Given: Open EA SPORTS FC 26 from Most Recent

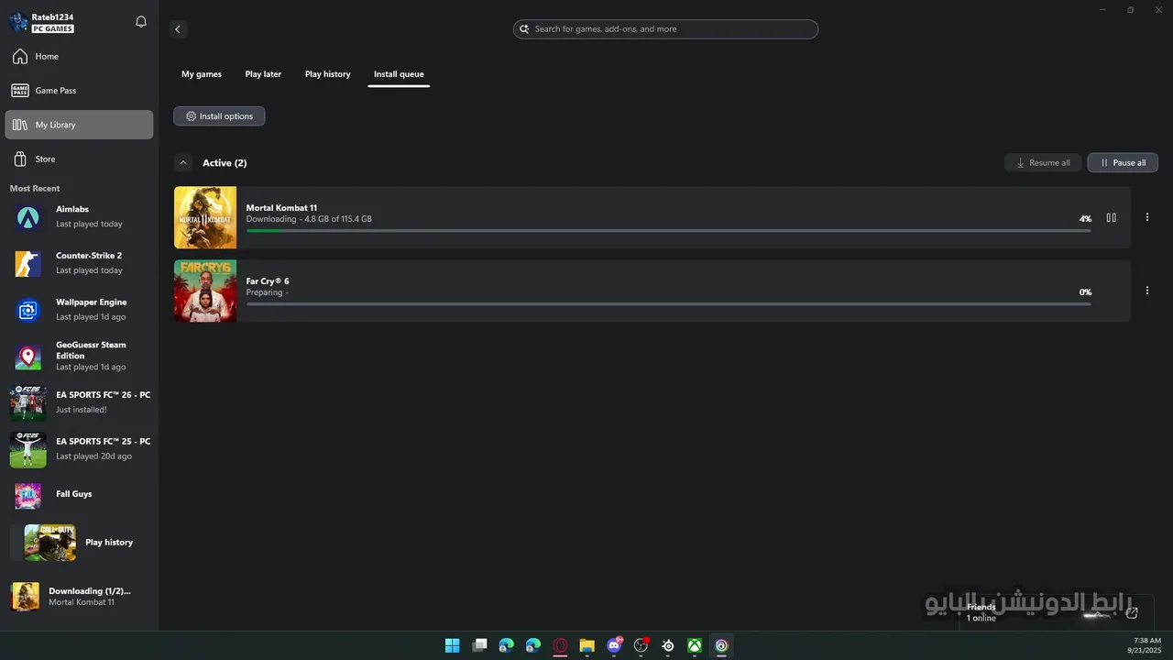Looking at the screenshot, I should pos(79,402).
